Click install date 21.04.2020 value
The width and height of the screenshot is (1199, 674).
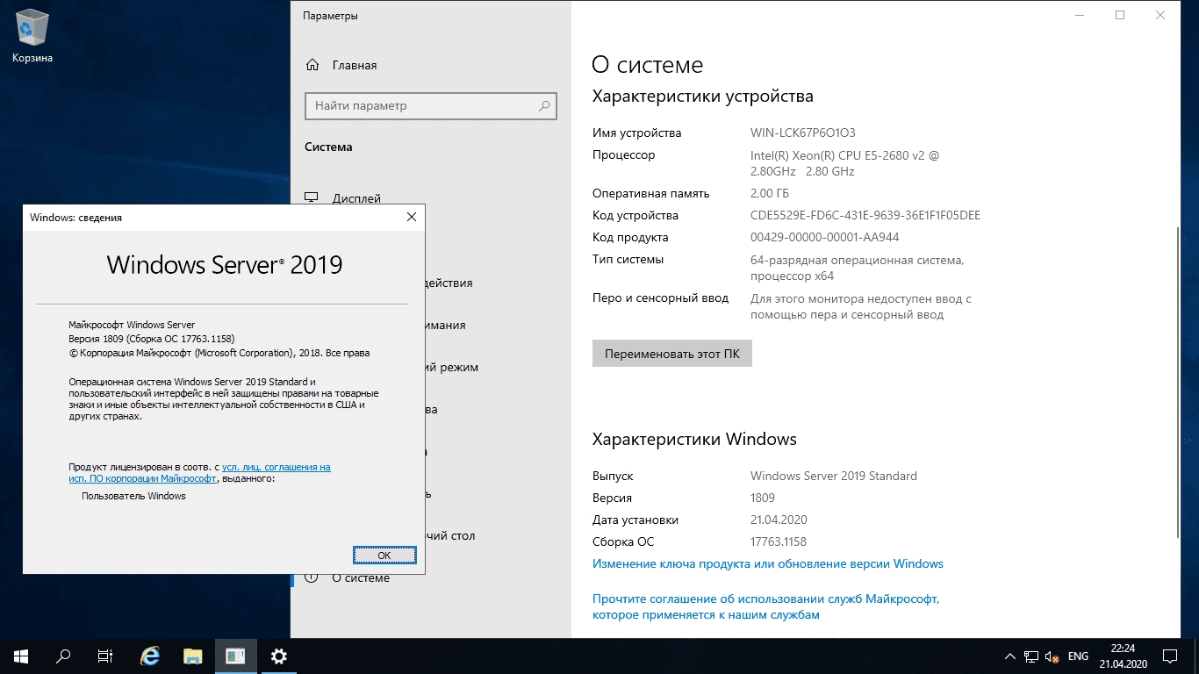pyautogui.click(x=779, y=520)
